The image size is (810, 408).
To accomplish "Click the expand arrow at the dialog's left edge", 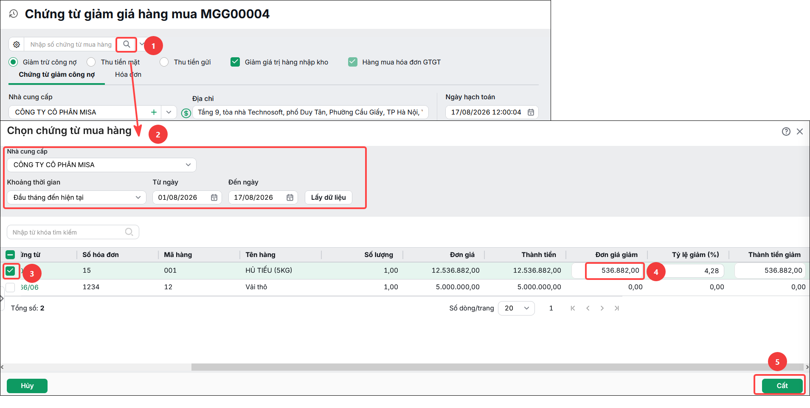I will pos(2,299).
